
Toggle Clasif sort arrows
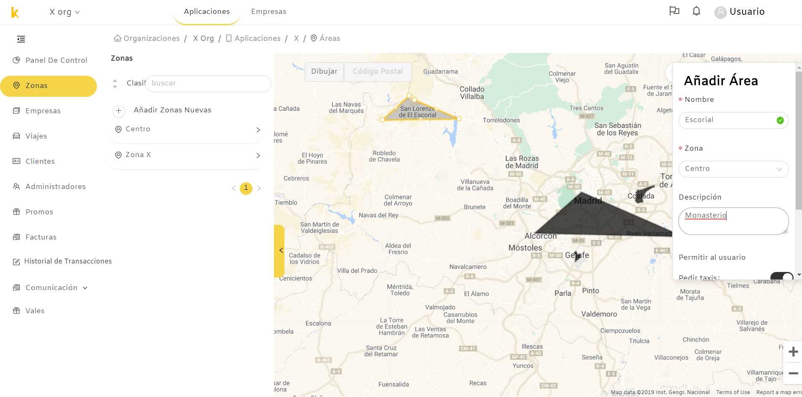[115, 83]
